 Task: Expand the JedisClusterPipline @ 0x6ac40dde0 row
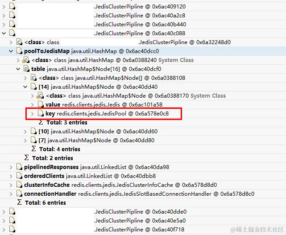[x=4, y=212]
